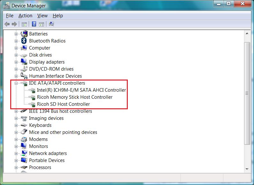Viewport: 254px width, 185px height.
Task: Click the Forward arrow toolbar icon
Action: tap(14, 24)
